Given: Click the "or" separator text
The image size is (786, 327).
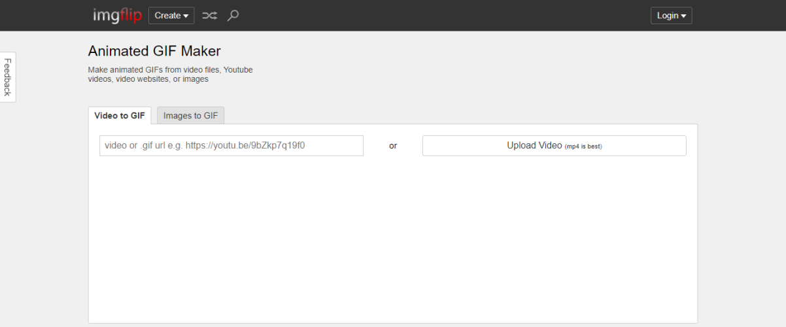Looking at the screenshot, I should pos(393,146).
